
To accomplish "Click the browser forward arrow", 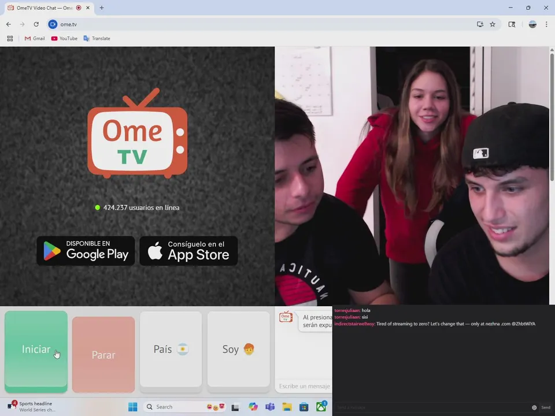I will coord(23,24).
